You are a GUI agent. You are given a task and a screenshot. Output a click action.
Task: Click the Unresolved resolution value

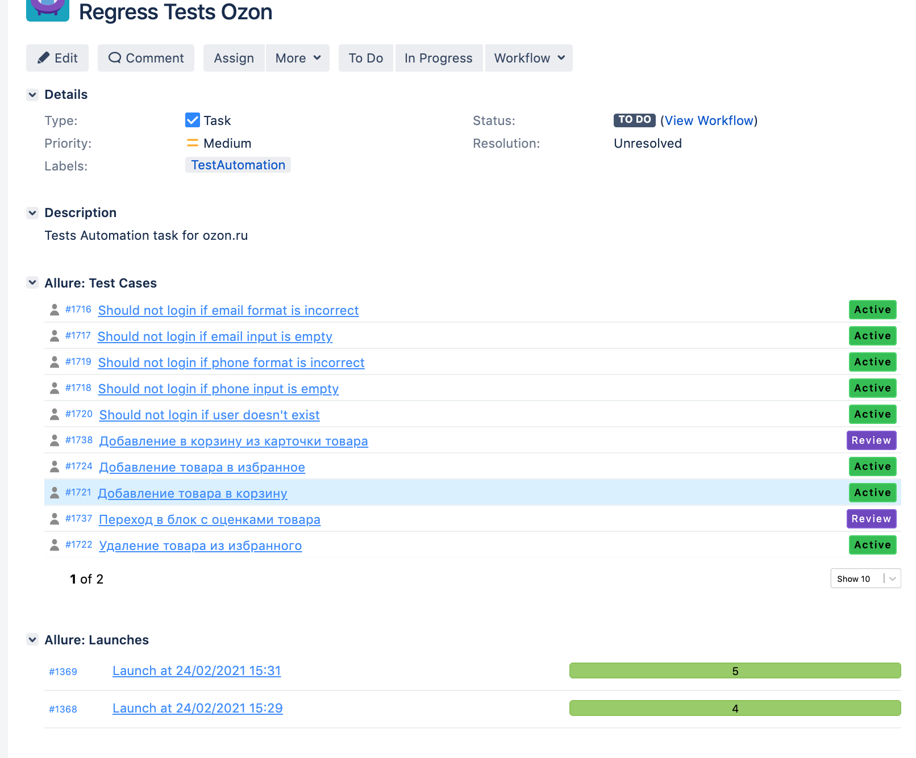[x=648, y=143]
